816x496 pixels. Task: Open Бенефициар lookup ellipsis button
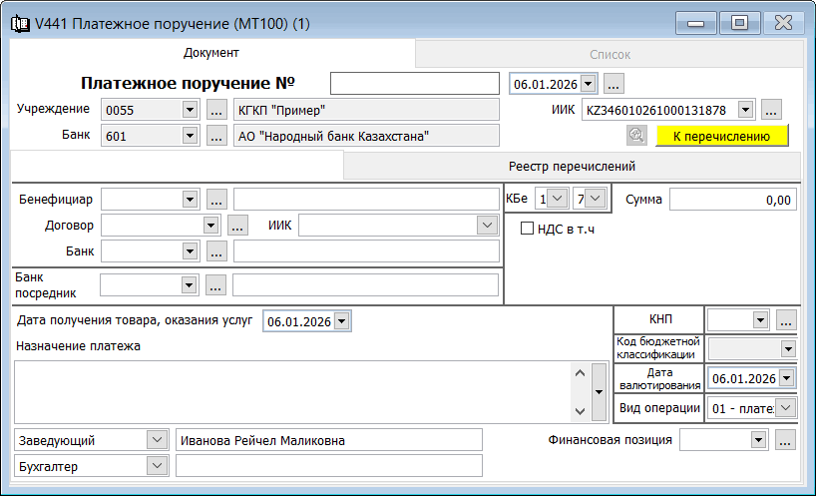(216, 200)
